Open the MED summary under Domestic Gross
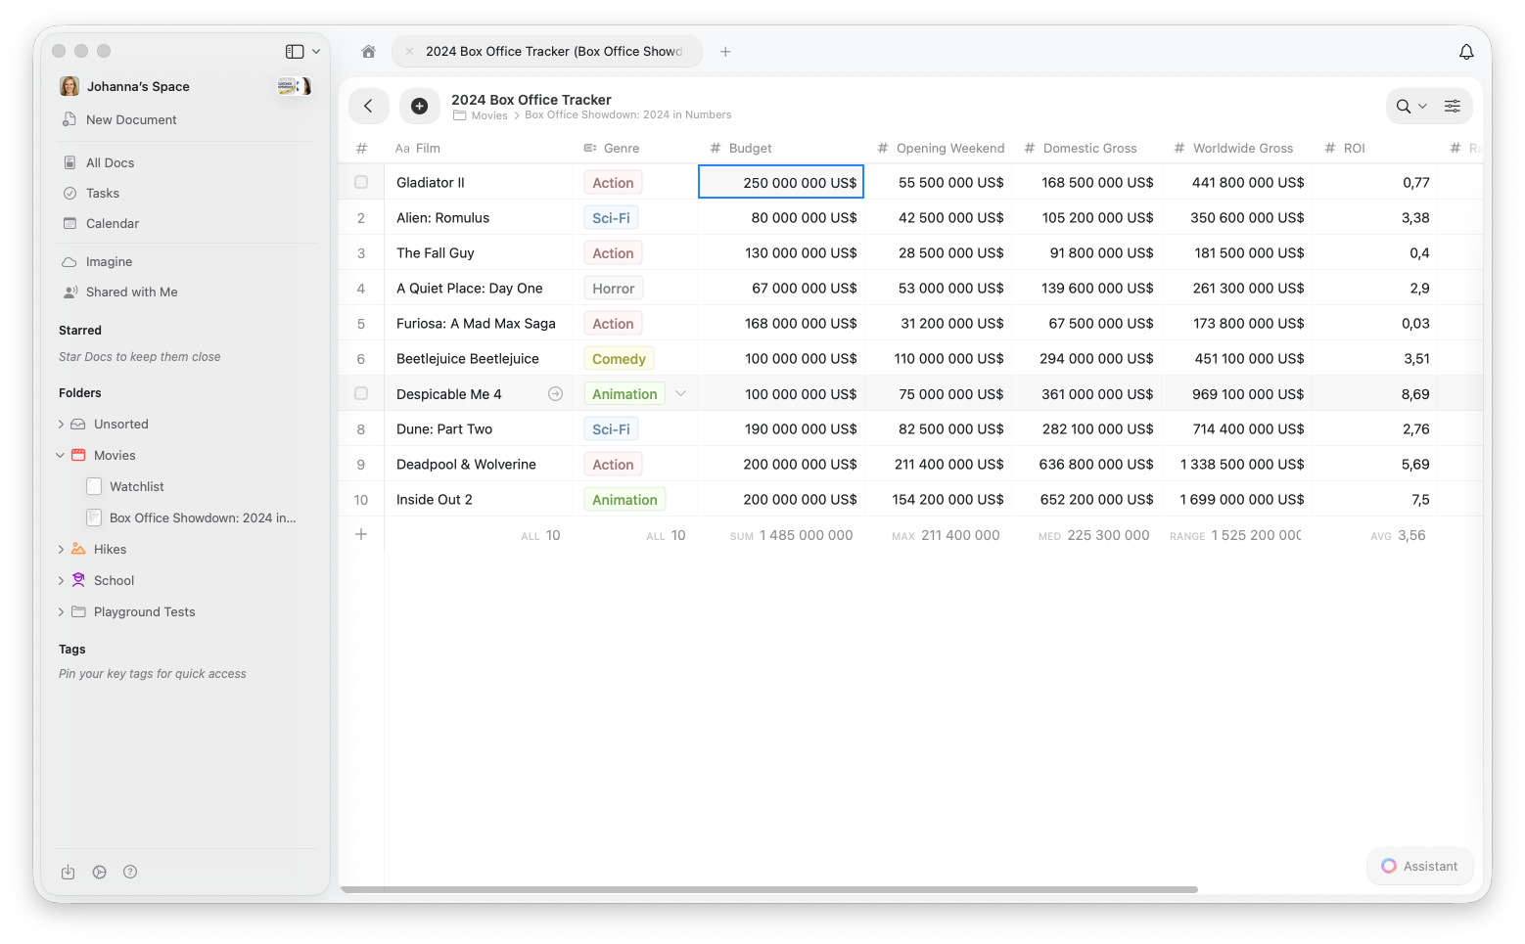This screenshot has width=1525, height=944. coord(1093,535)
